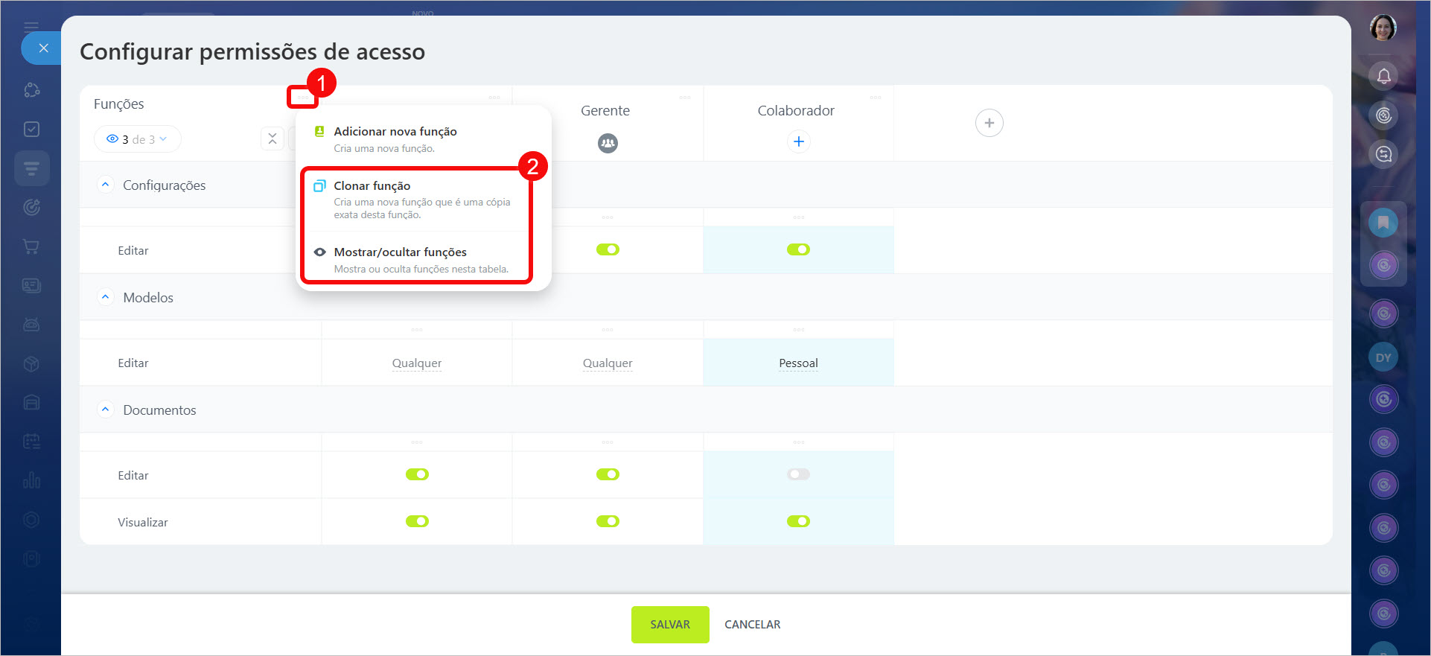The image size is (1431, 656).
Task: Enable Documentos Editar for Colaborador
Action: pyautogui.click(x=798, y=474)
